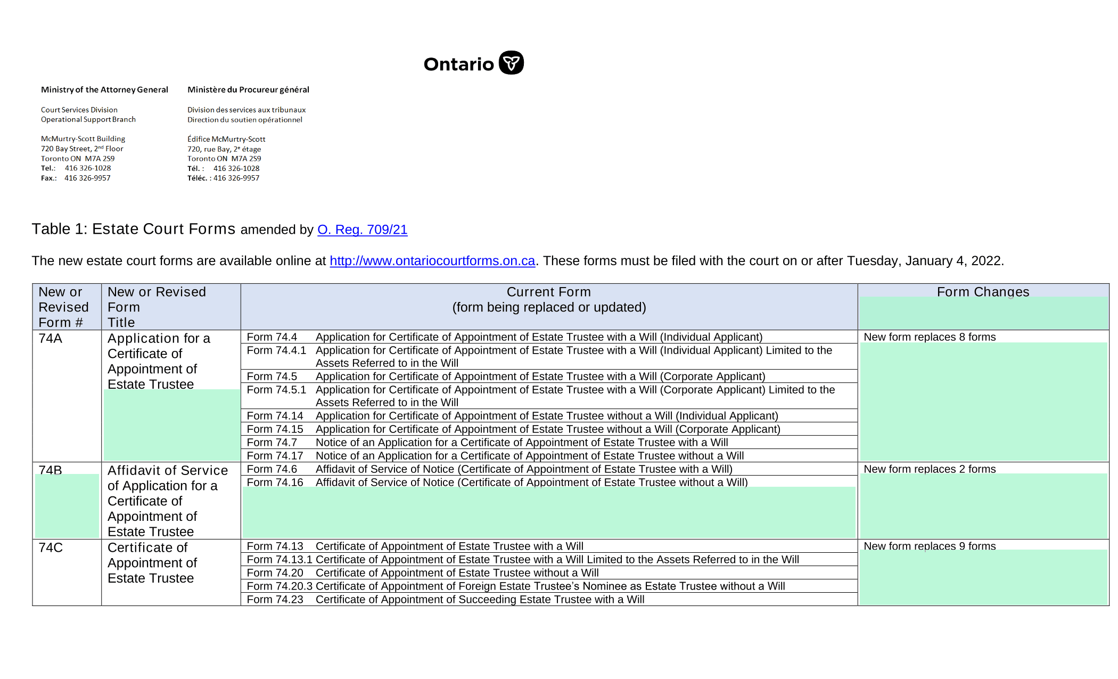Click the Form 74.4 row entry
The width and height of the screenshot is (1118, 679).
click(549, 337)
